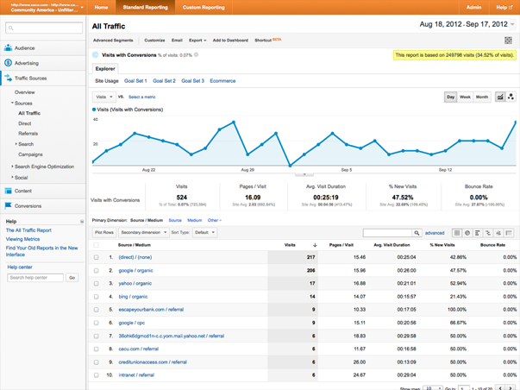Select the pivot table view icon
Viewport: 520px width, 390px height.
coord(509,233)
